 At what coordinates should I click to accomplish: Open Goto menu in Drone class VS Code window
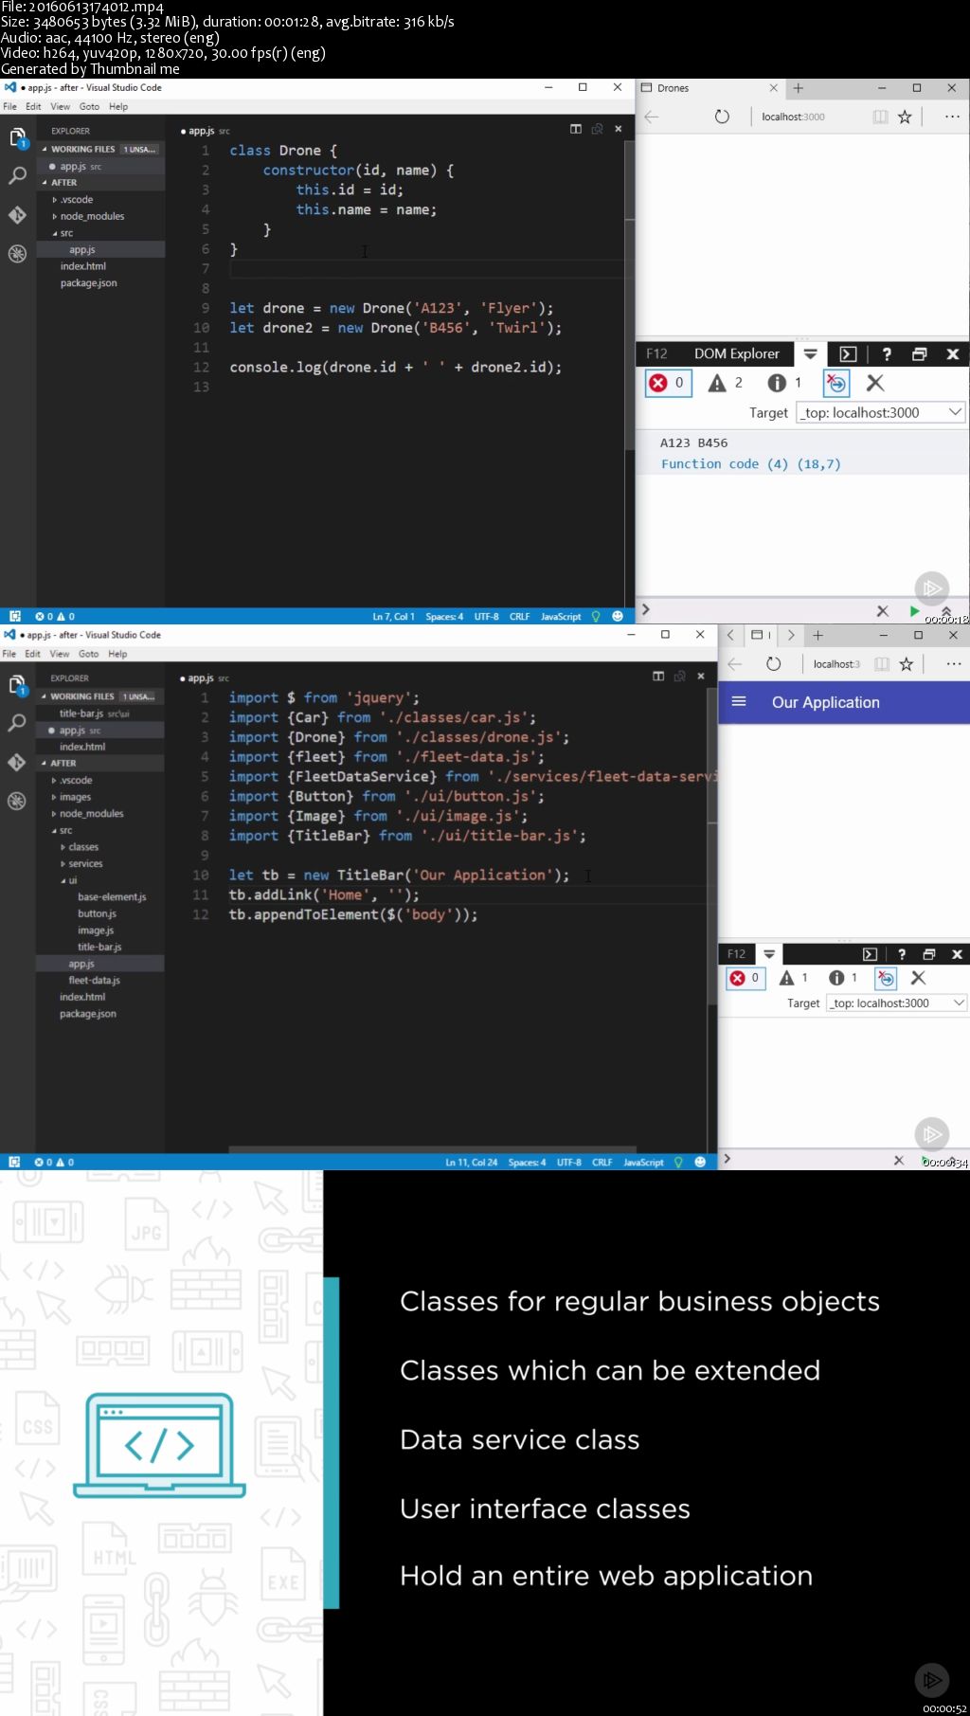89,106
